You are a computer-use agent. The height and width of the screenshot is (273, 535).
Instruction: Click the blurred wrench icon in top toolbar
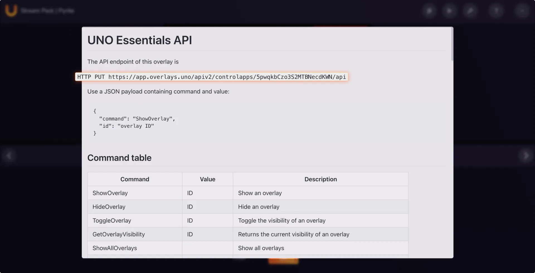(470, 11)
